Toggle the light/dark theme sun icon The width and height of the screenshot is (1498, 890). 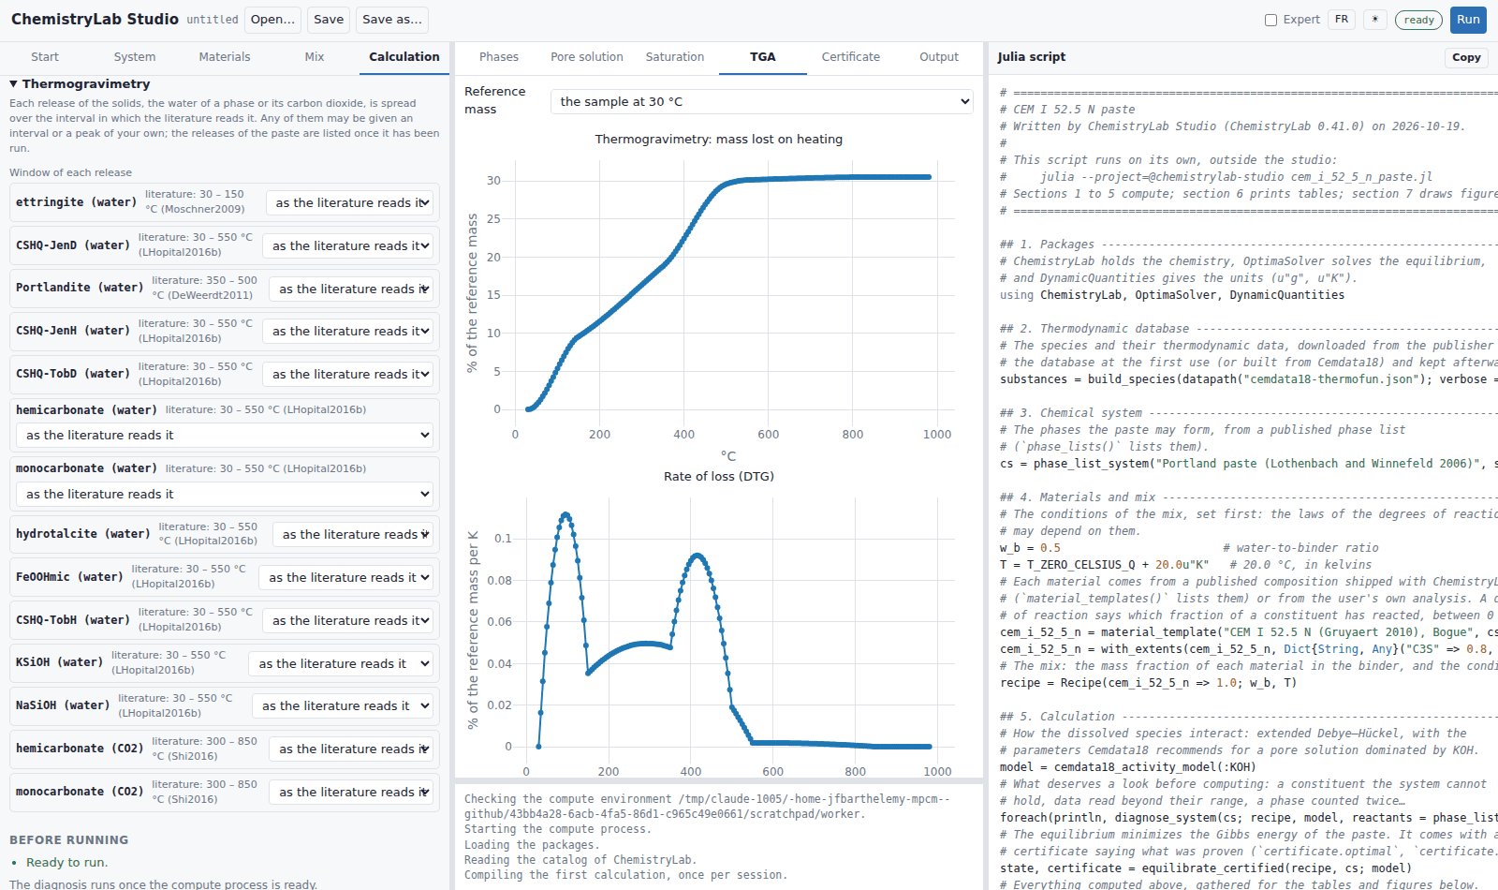(1374, 20)
